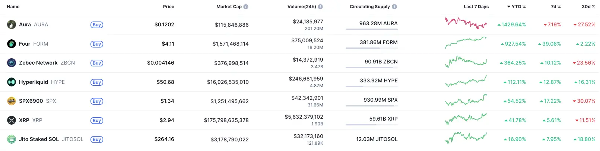The image size is (600, 151).
Task: Show the Volume(24h) info tooltip icon
Action: 320,7
